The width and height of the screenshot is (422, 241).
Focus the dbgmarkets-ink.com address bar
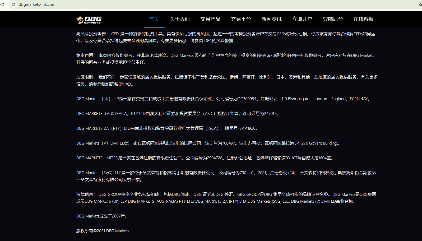click(x=37, y=4)
